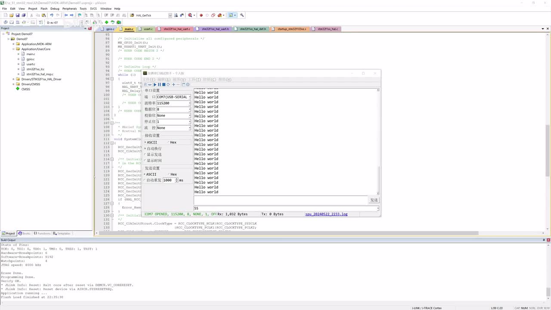
Task: Save the current file with the floppy icon
Action: [18, 15]
